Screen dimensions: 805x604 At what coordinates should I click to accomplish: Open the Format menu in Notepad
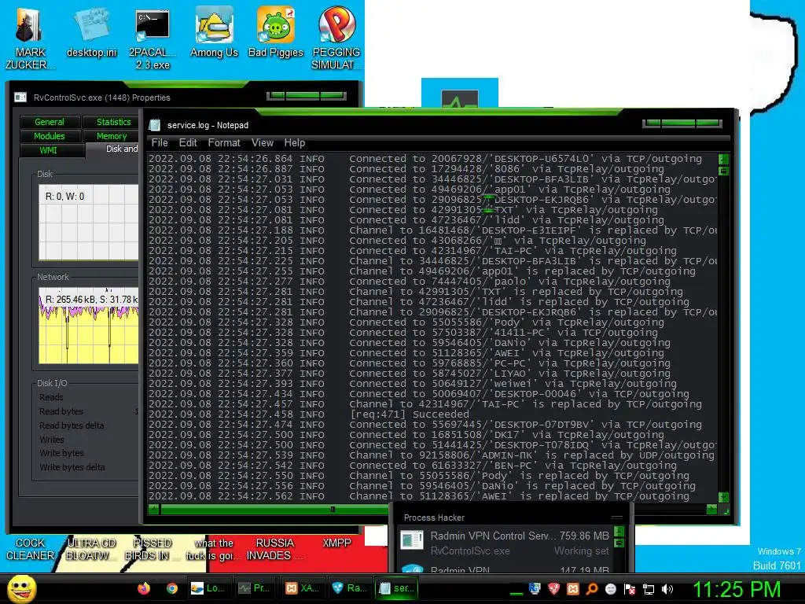click(x=224, y=143)
